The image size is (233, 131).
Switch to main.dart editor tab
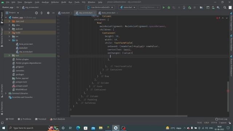65,13
